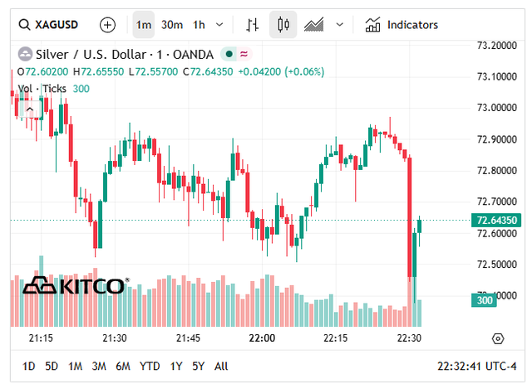This screenshot has height=384, width=532.
Task: Collapse the indicator legend chevron
Action: pos(30,109)
